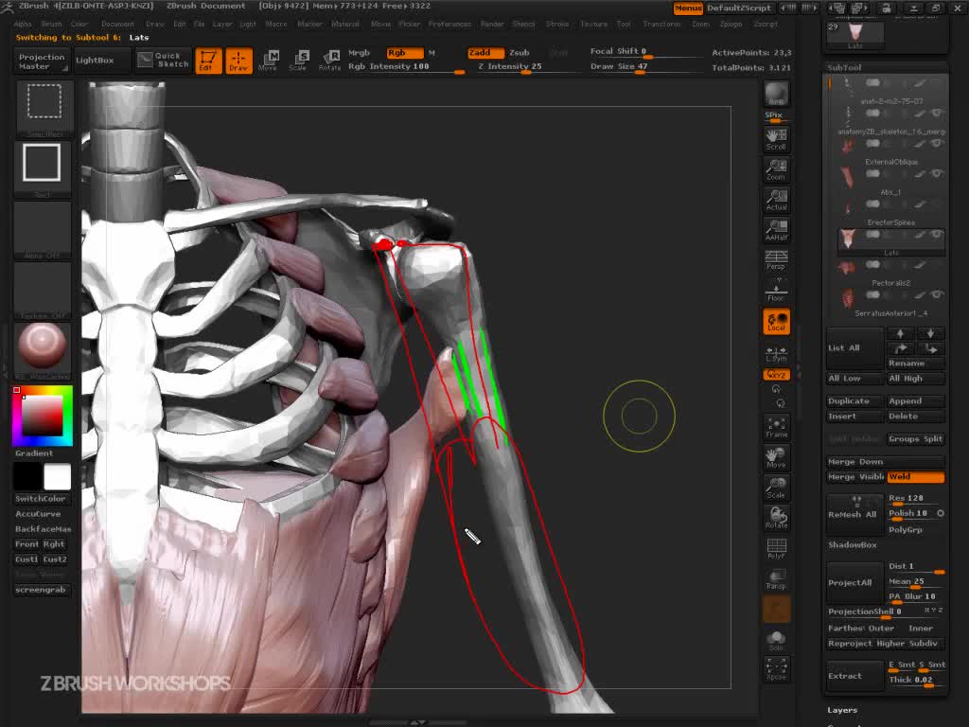Viewport: 969px width, 727px height.
Task: Open Projection Master
Action: tap(42, 62)
